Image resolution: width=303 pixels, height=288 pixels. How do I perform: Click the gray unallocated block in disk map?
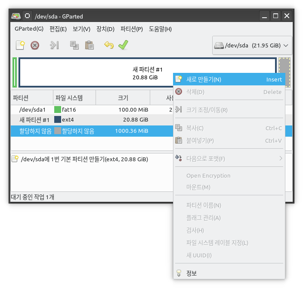click(284, 72)
